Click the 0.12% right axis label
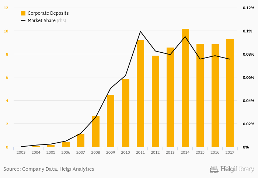This screenshot has height=178, width=258. [x=247, y=8]
